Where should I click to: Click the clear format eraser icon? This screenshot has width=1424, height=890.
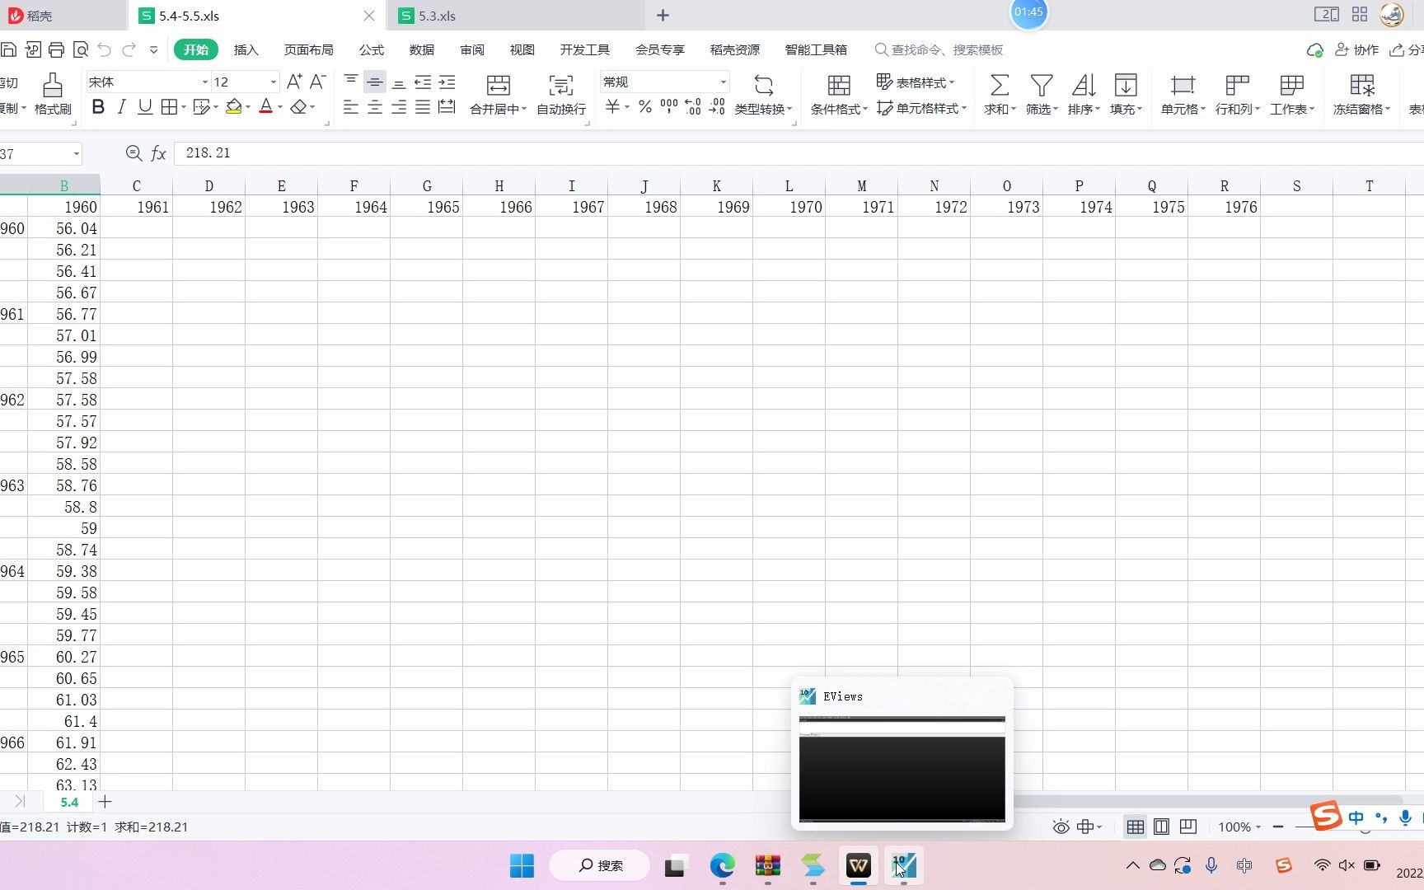coord(298,107)
